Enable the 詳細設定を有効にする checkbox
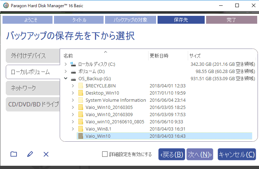This screenshot has width=259, height=169. (105, 154)
